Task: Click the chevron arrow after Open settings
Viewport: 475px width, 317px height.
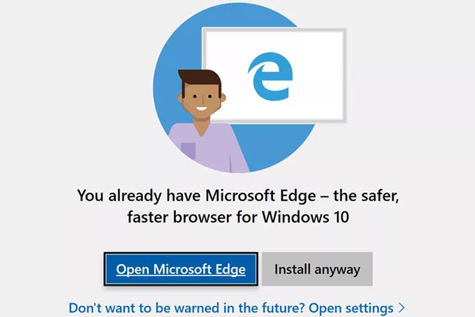Action: tap(401, 308)
